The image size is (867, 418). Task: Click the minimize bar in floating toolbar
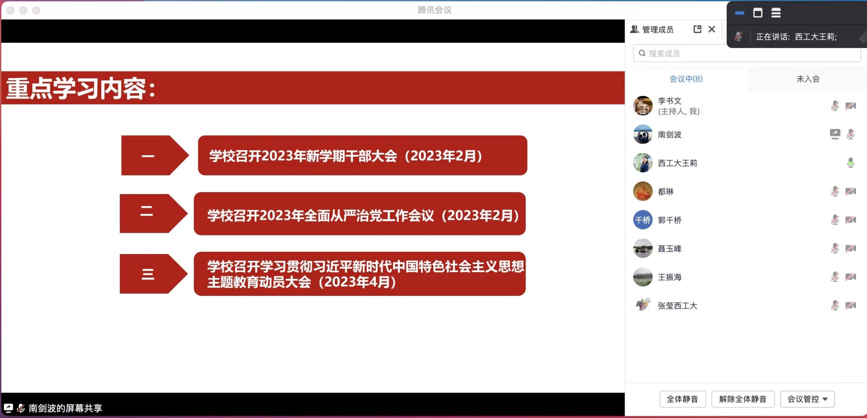click(x=740, y=13)
